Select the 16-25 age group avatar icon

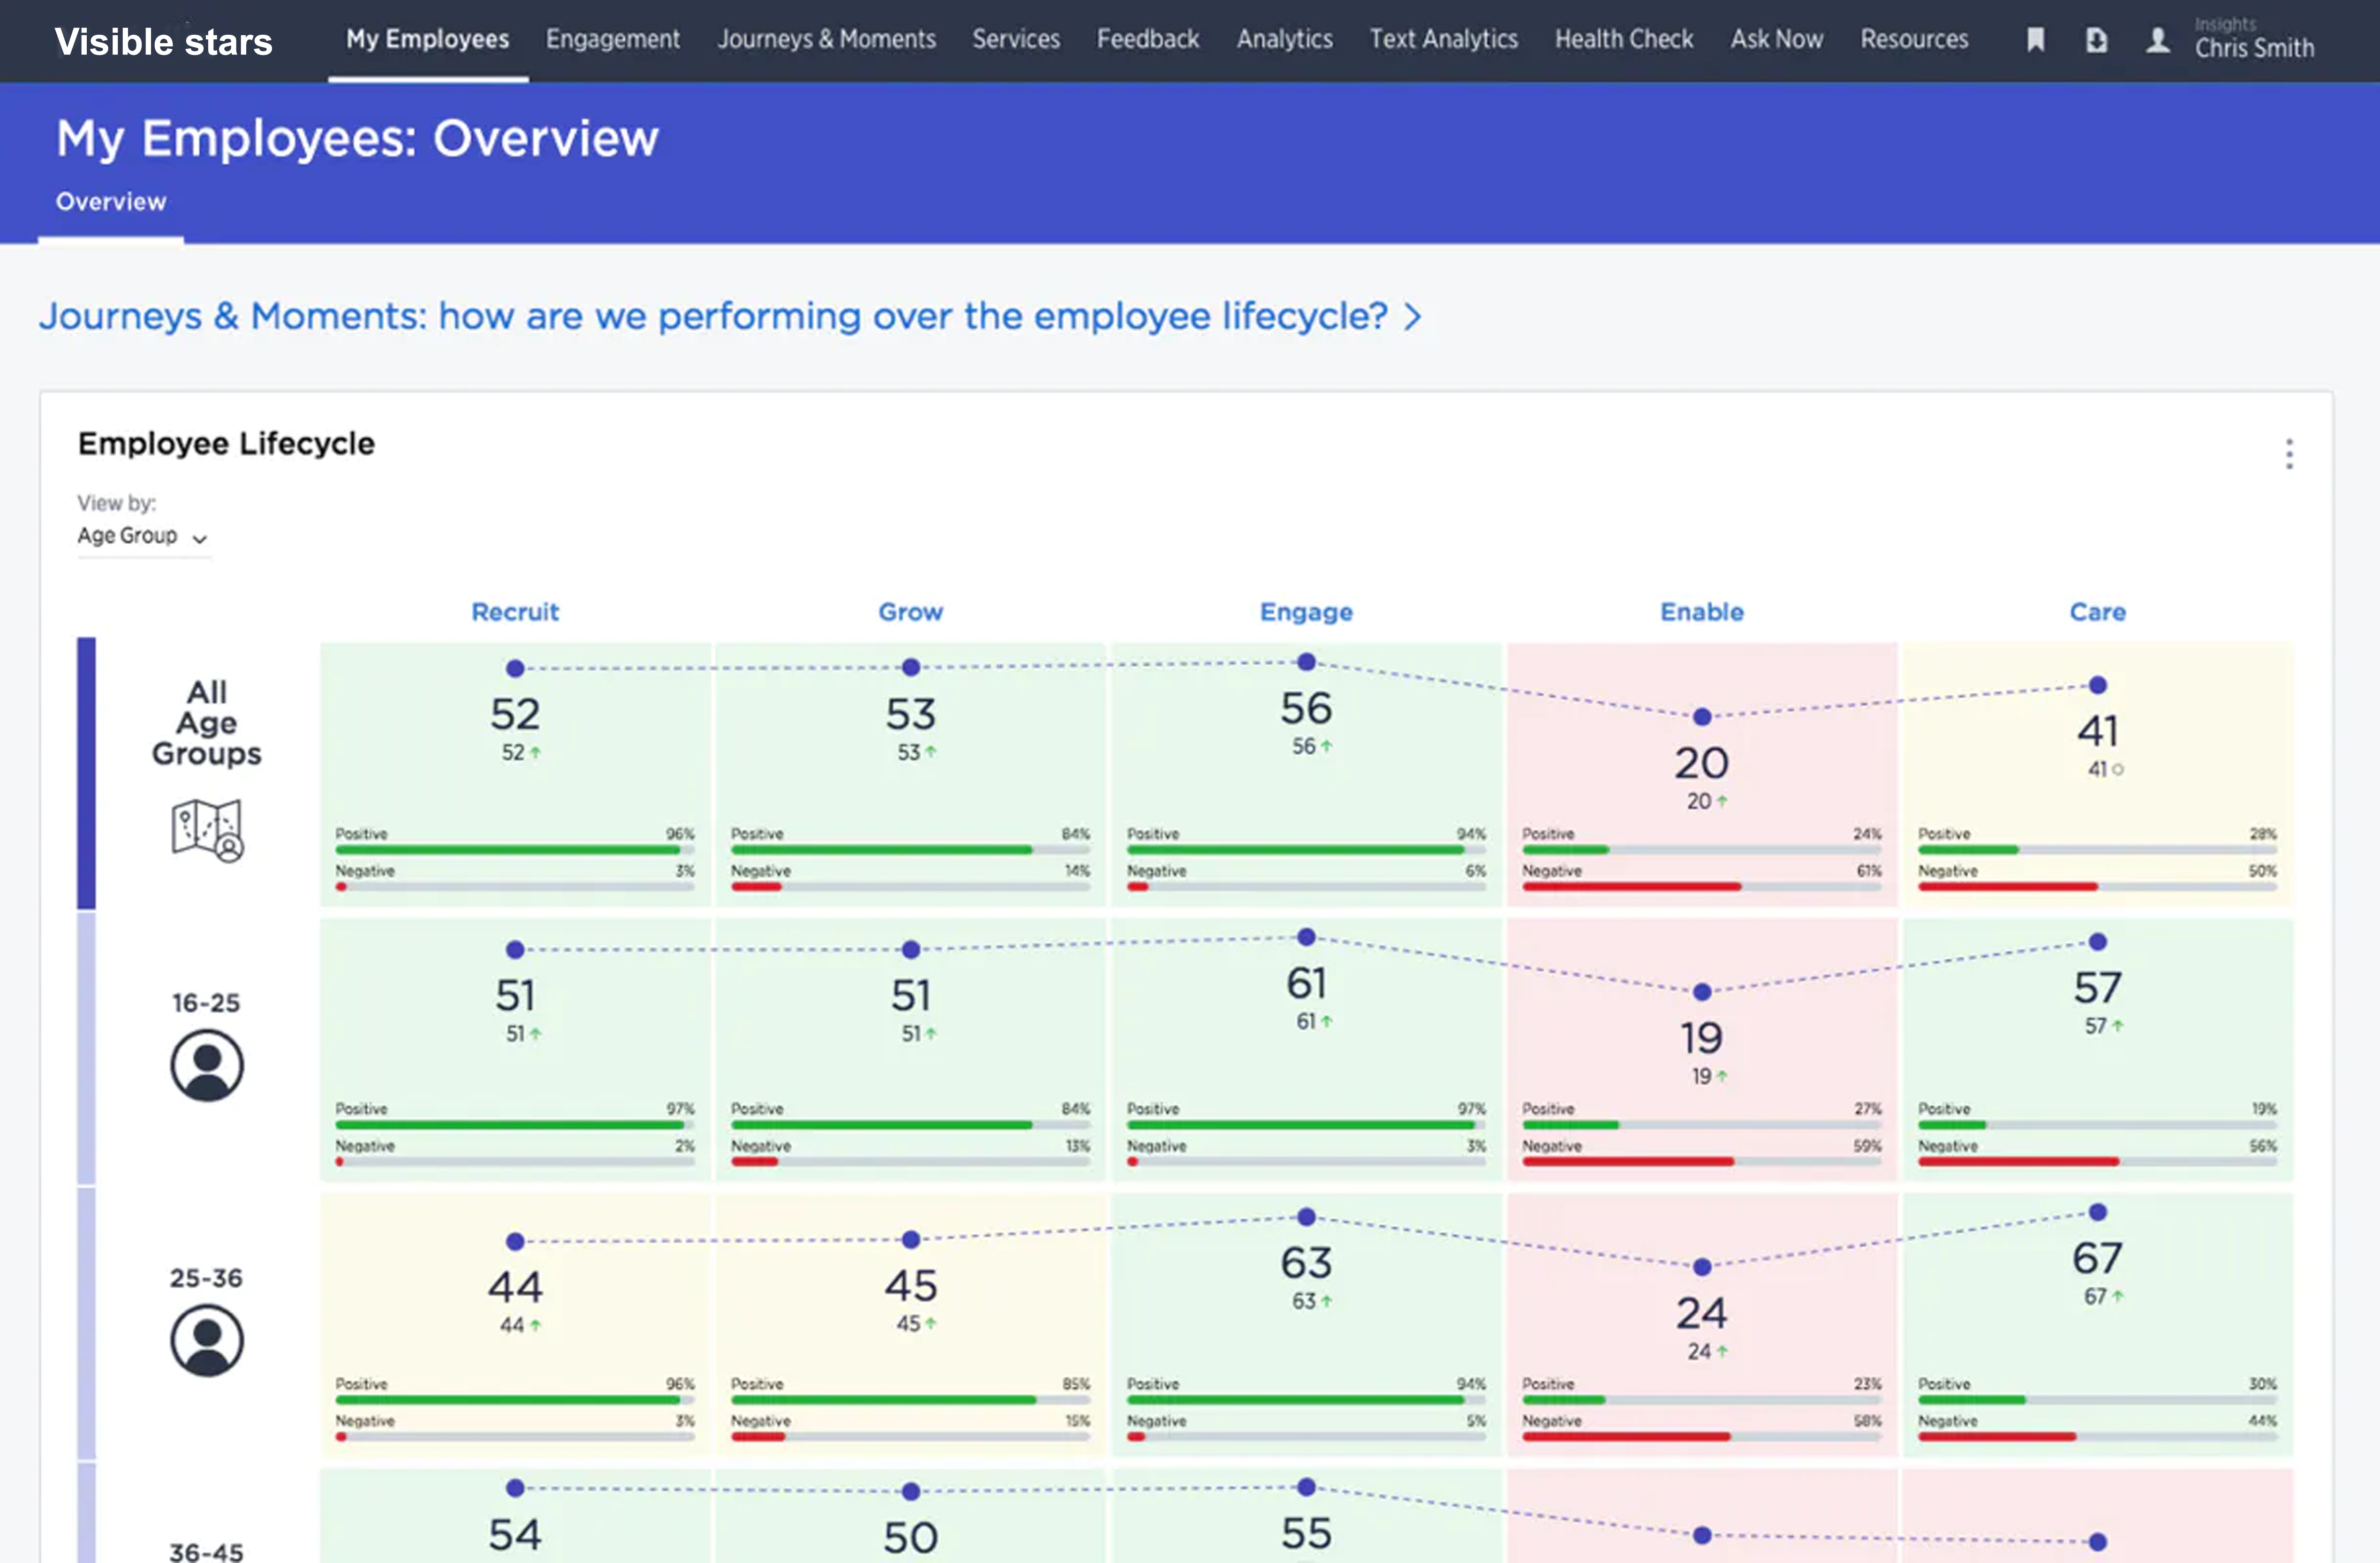pos(206,1066)
